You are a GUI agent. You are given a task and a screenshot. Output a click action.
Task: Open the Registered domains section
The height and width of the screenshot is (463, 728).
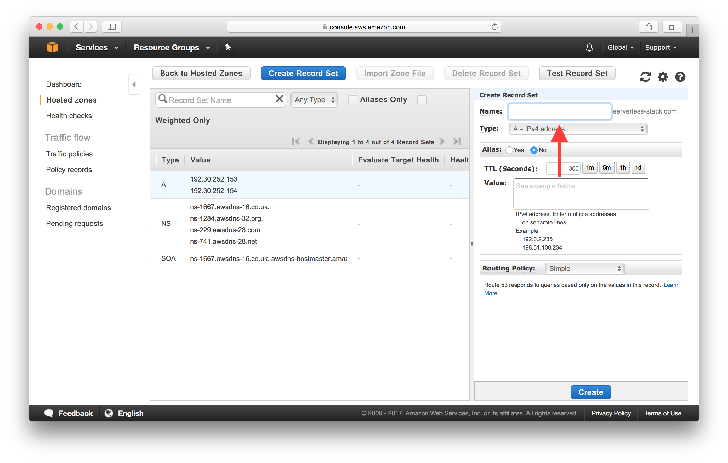coord(79,207)
